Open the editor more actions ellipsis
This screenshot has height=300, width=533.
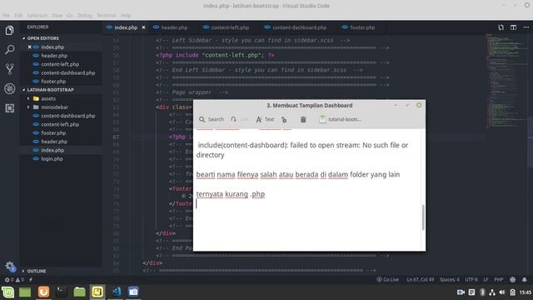pos(526,27)
